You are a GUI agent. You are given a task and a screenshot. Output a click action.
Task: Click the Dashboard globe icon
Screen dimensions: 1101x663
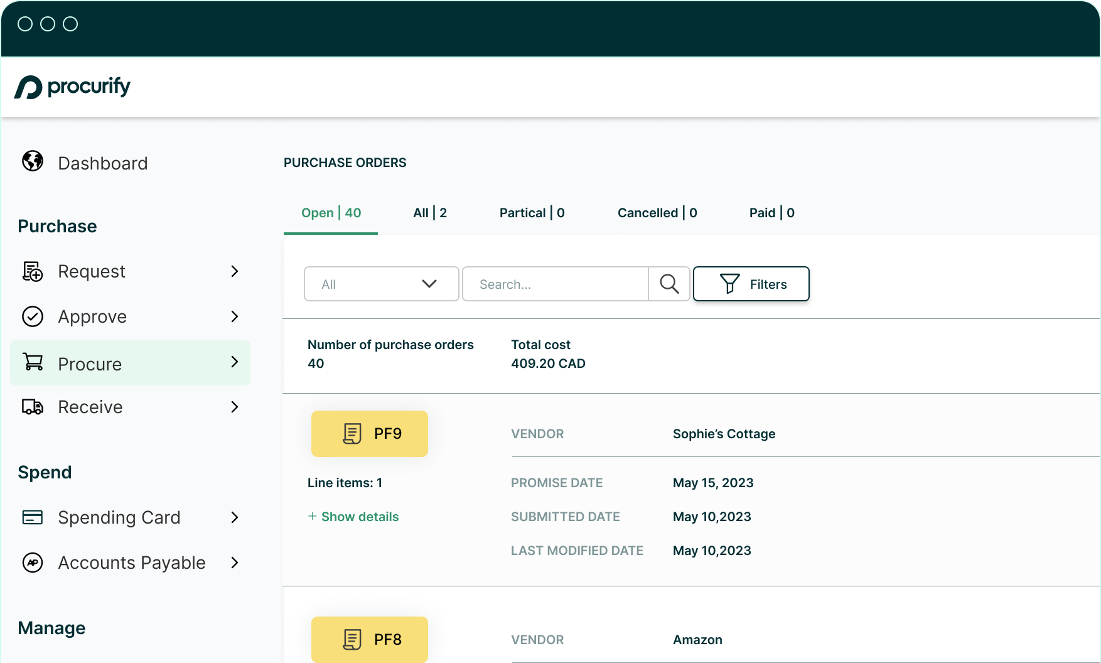[x=33, y=161]
